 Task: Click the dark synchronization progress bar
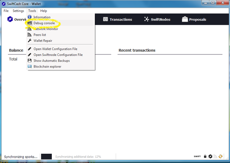coord(46,157)
